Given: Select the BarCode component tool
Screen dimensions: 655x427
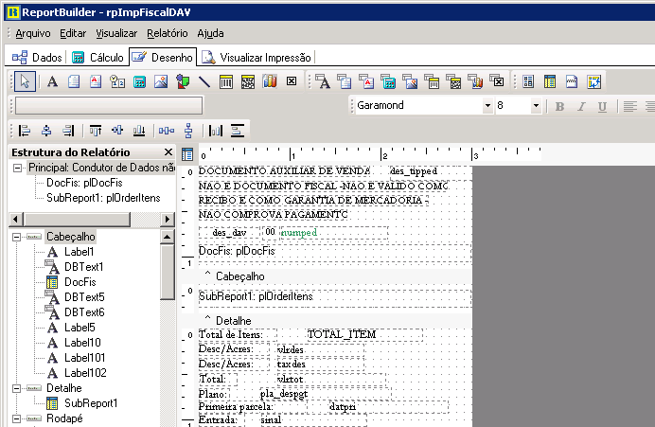Looking at the screenshot, I should point(226,81).
